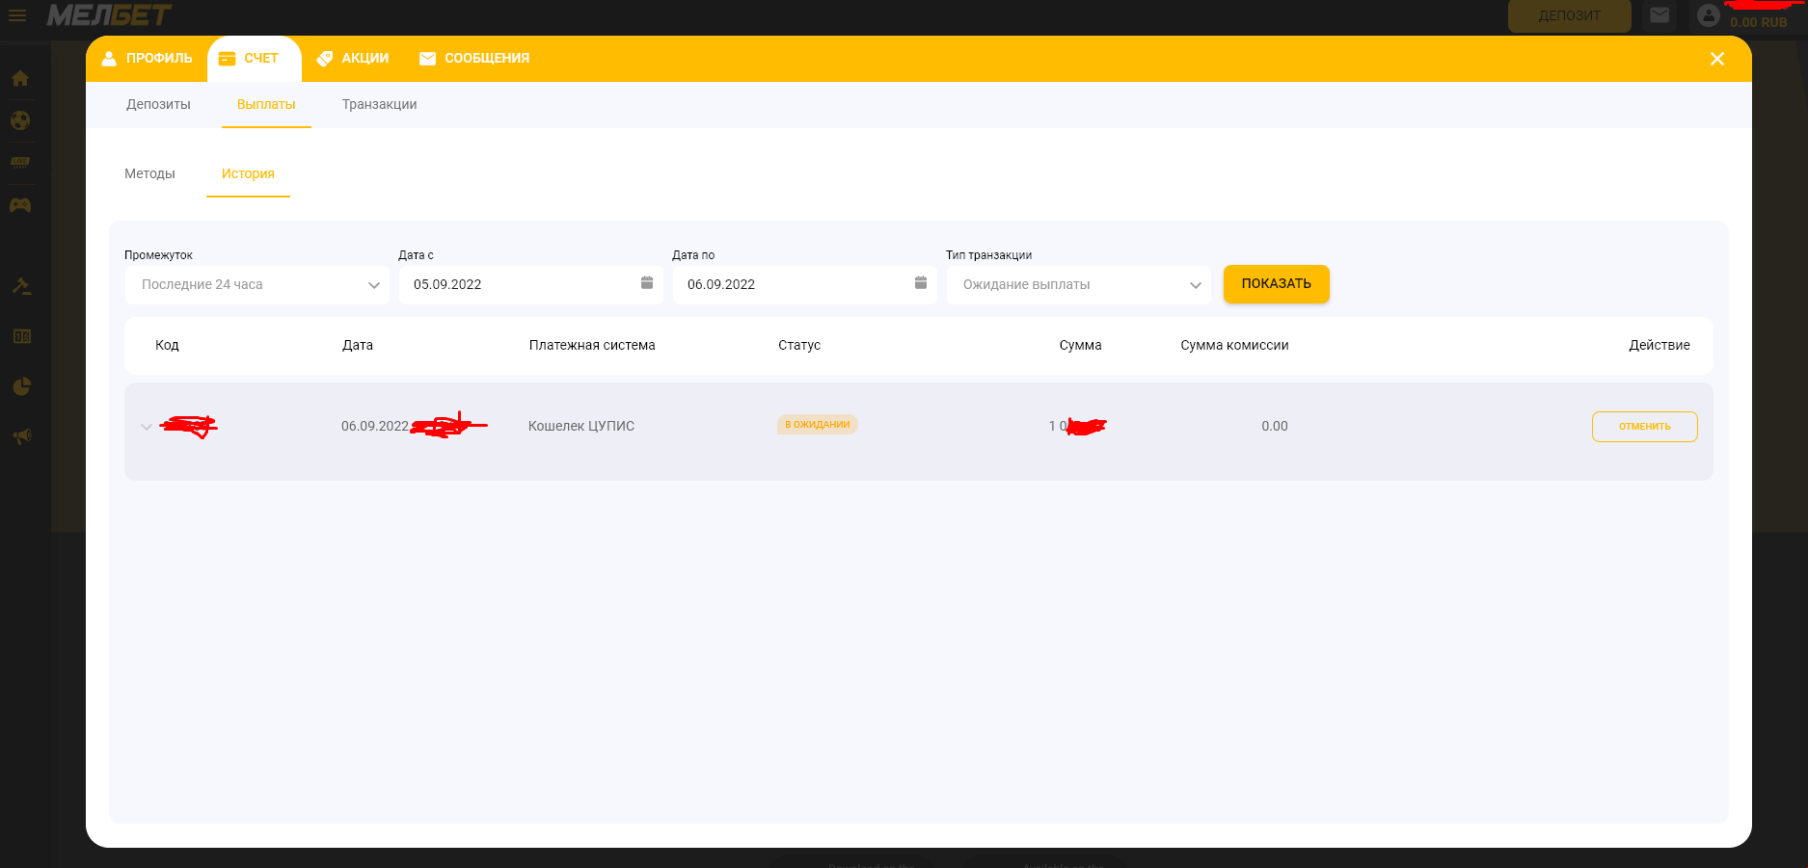Switch to the Депозиты sub-tab
1808x868 pixels.
pos(158,104)
